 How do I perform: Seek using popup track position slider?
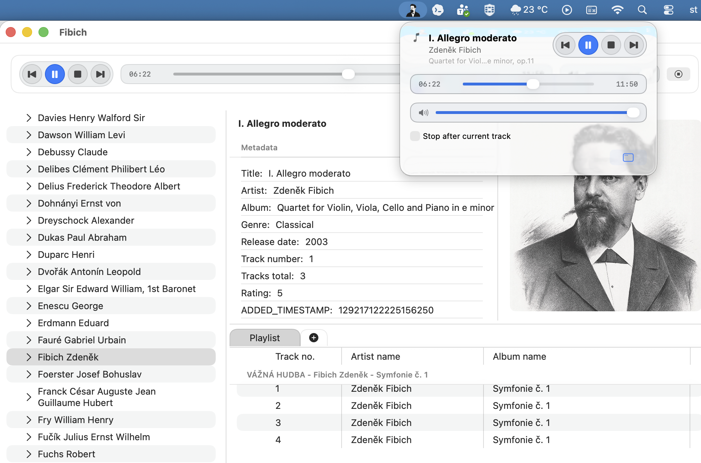pyautogui.click(x=528, y=84)
